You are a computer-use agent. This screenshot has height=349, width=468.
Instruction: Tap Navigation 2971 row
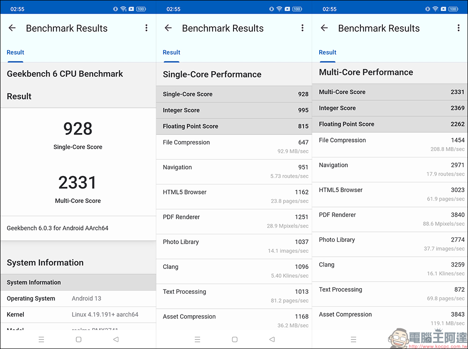pos(390,170)
